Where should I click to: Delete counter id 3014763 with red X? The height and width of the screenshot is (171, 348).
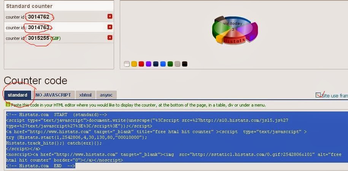[x=110, y=27]
